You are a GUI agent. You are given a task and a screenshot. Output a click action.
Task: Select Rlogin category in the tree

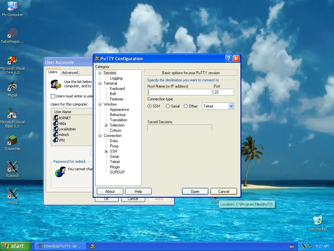tap(115, 167)
